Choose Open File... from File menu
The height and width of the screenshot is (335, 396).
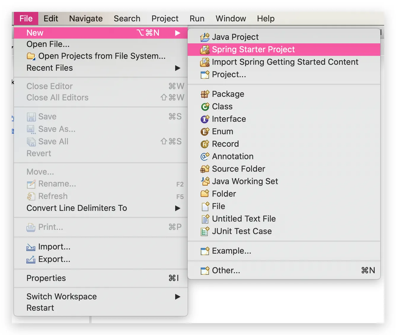(101, 44)
